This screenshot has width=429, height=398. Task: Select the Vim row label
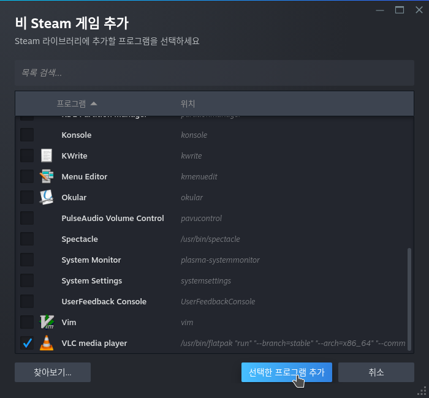69,322
